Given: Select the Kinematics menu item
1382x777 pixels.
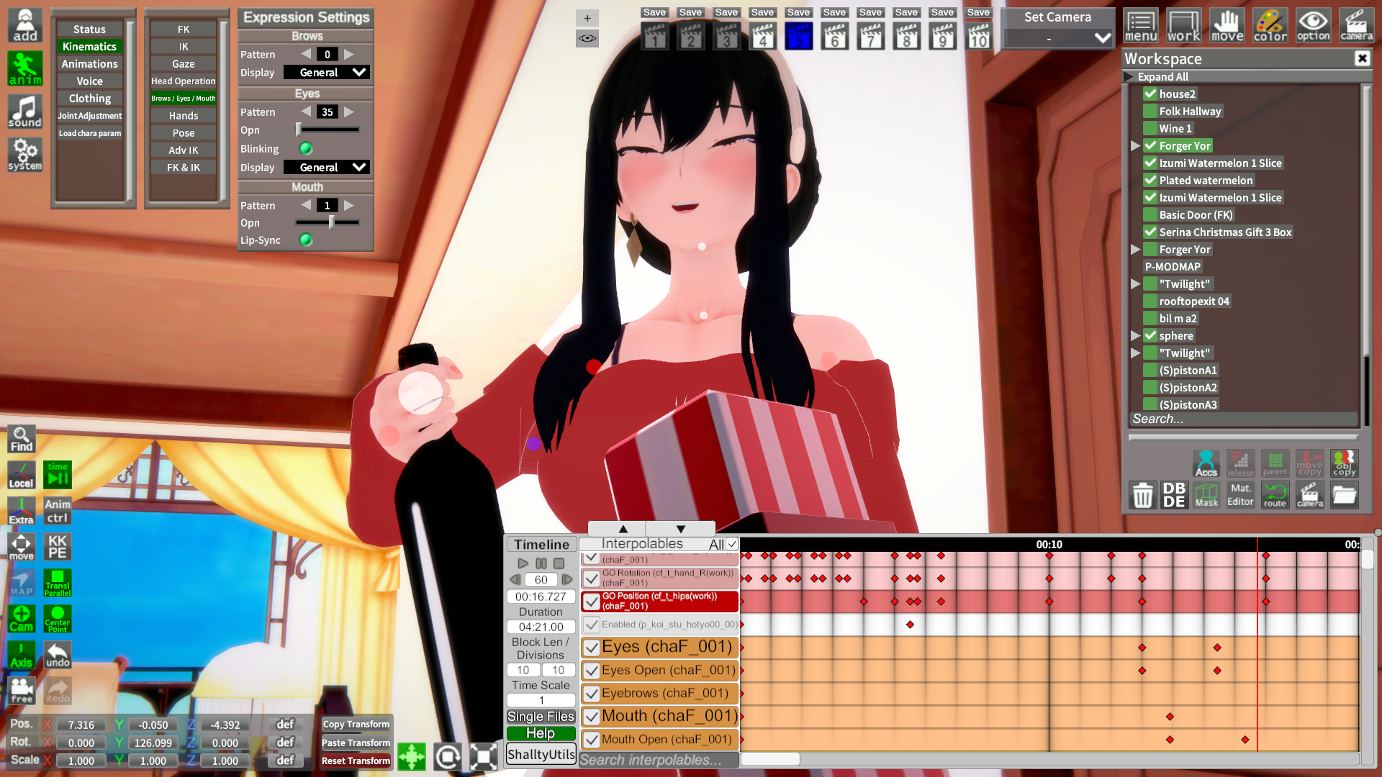Looking at the screenshot, I should (90, 47).
